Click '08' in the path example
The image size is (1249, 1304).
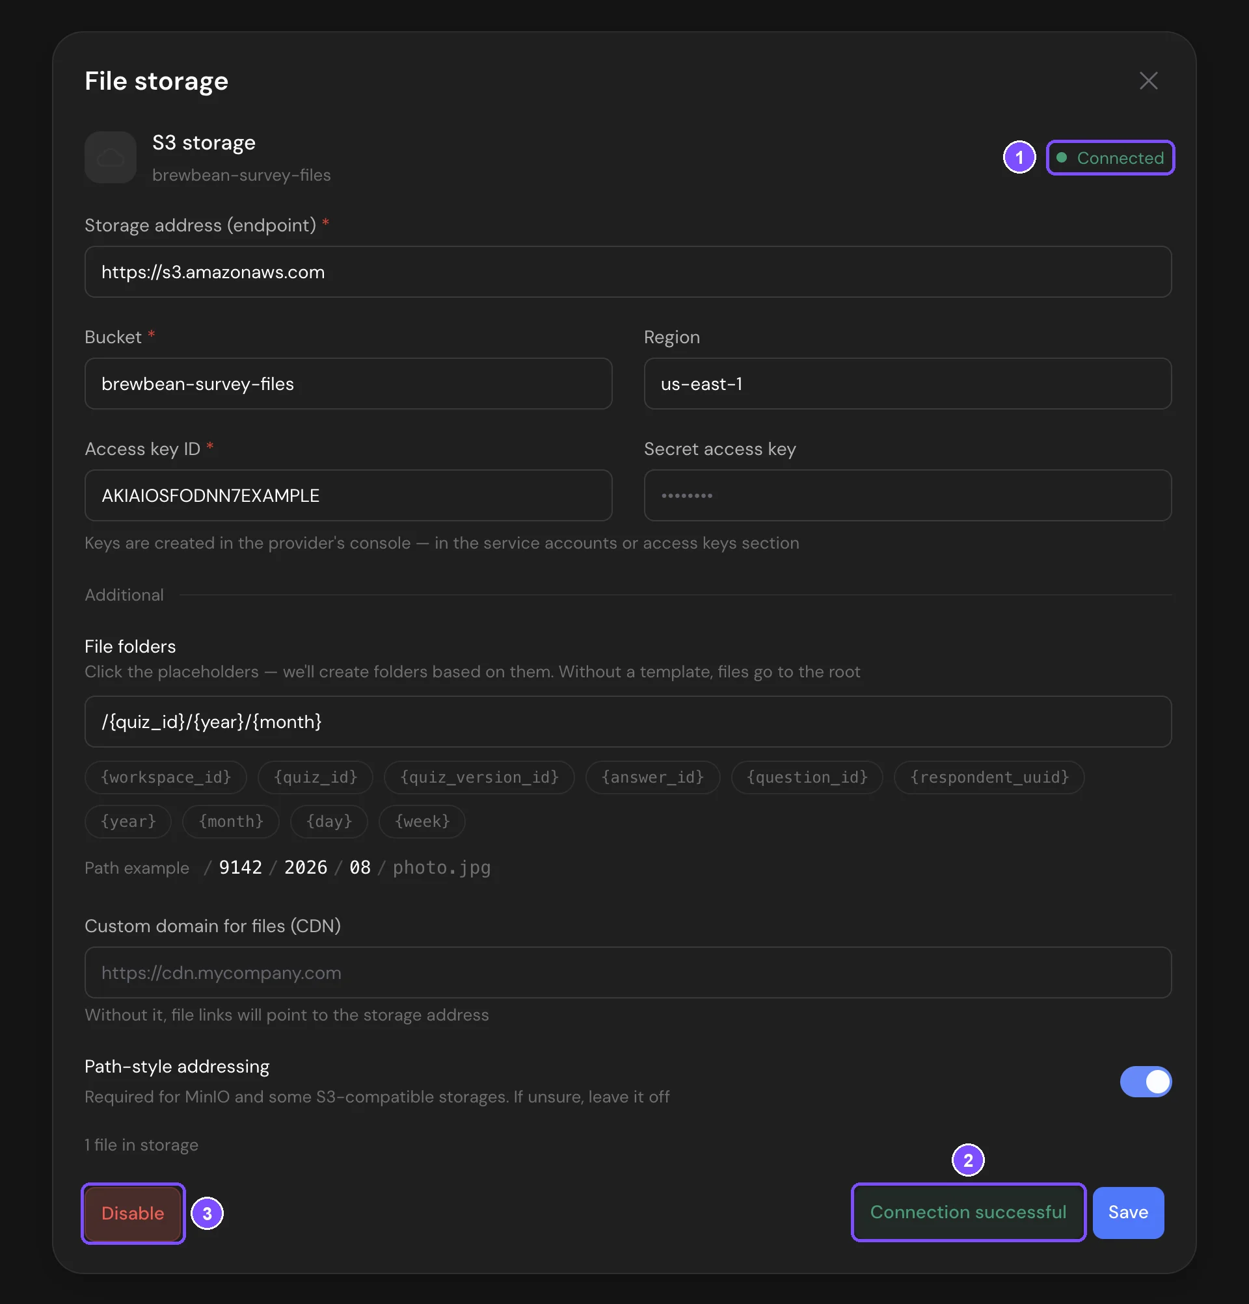click(x=360, y=867)
